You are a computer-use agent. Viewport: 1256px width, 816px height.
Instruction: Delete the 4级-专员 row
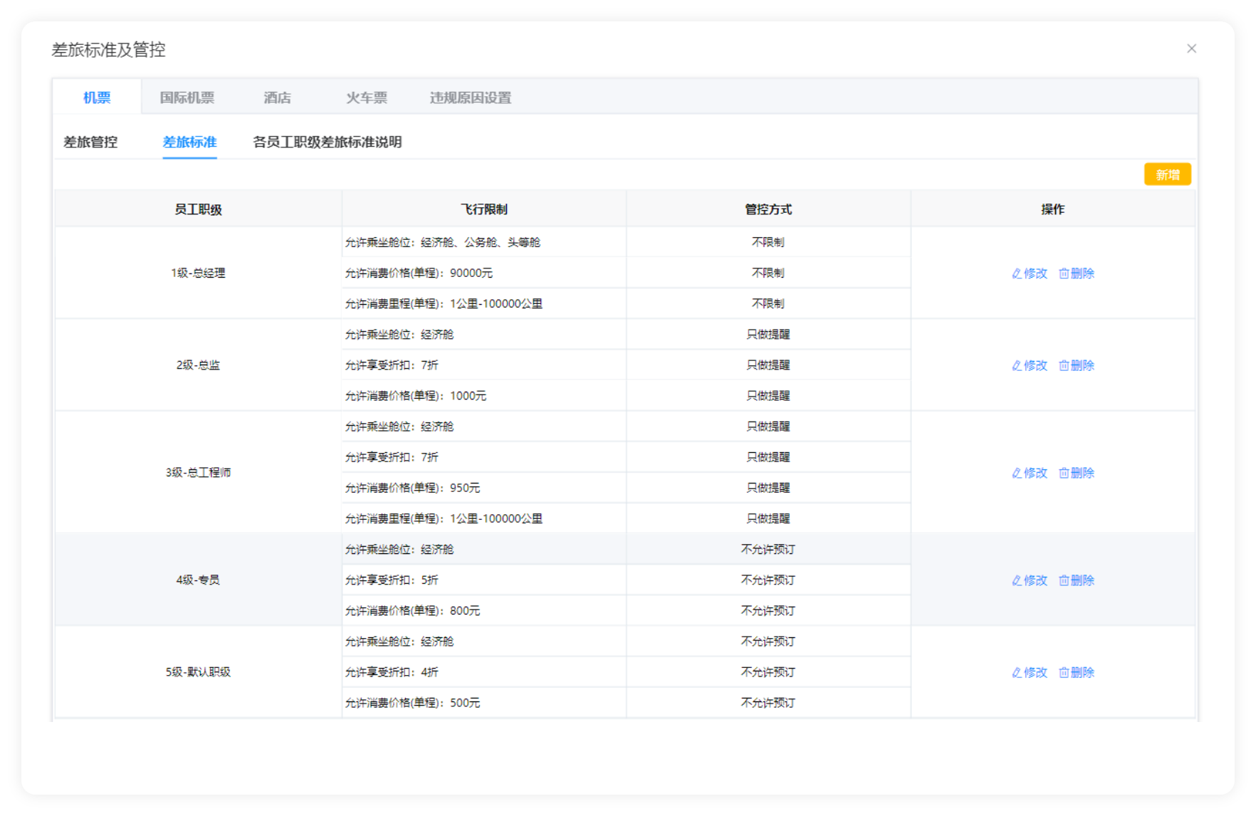pyautogui.click(x=1077, y=580)
